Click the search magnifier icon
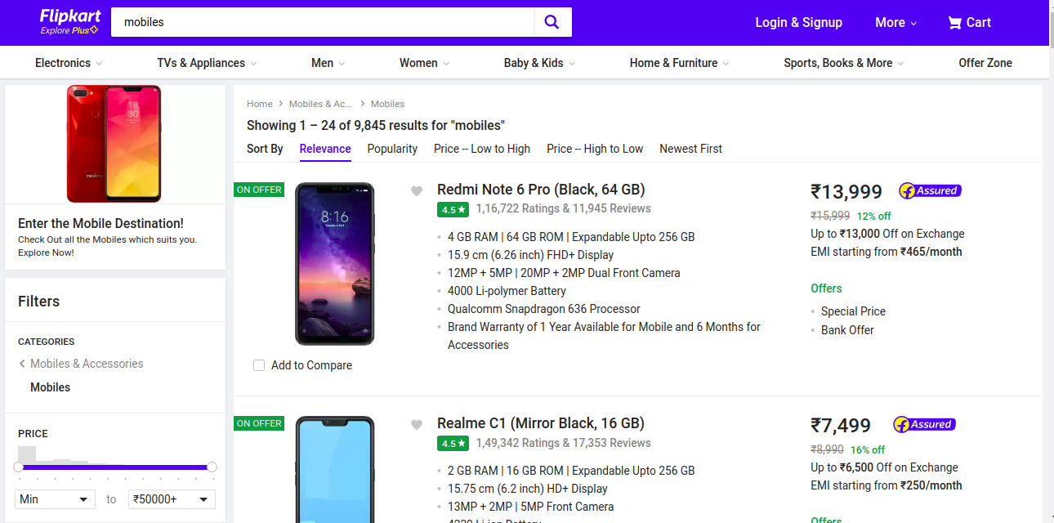 [552, 22]
